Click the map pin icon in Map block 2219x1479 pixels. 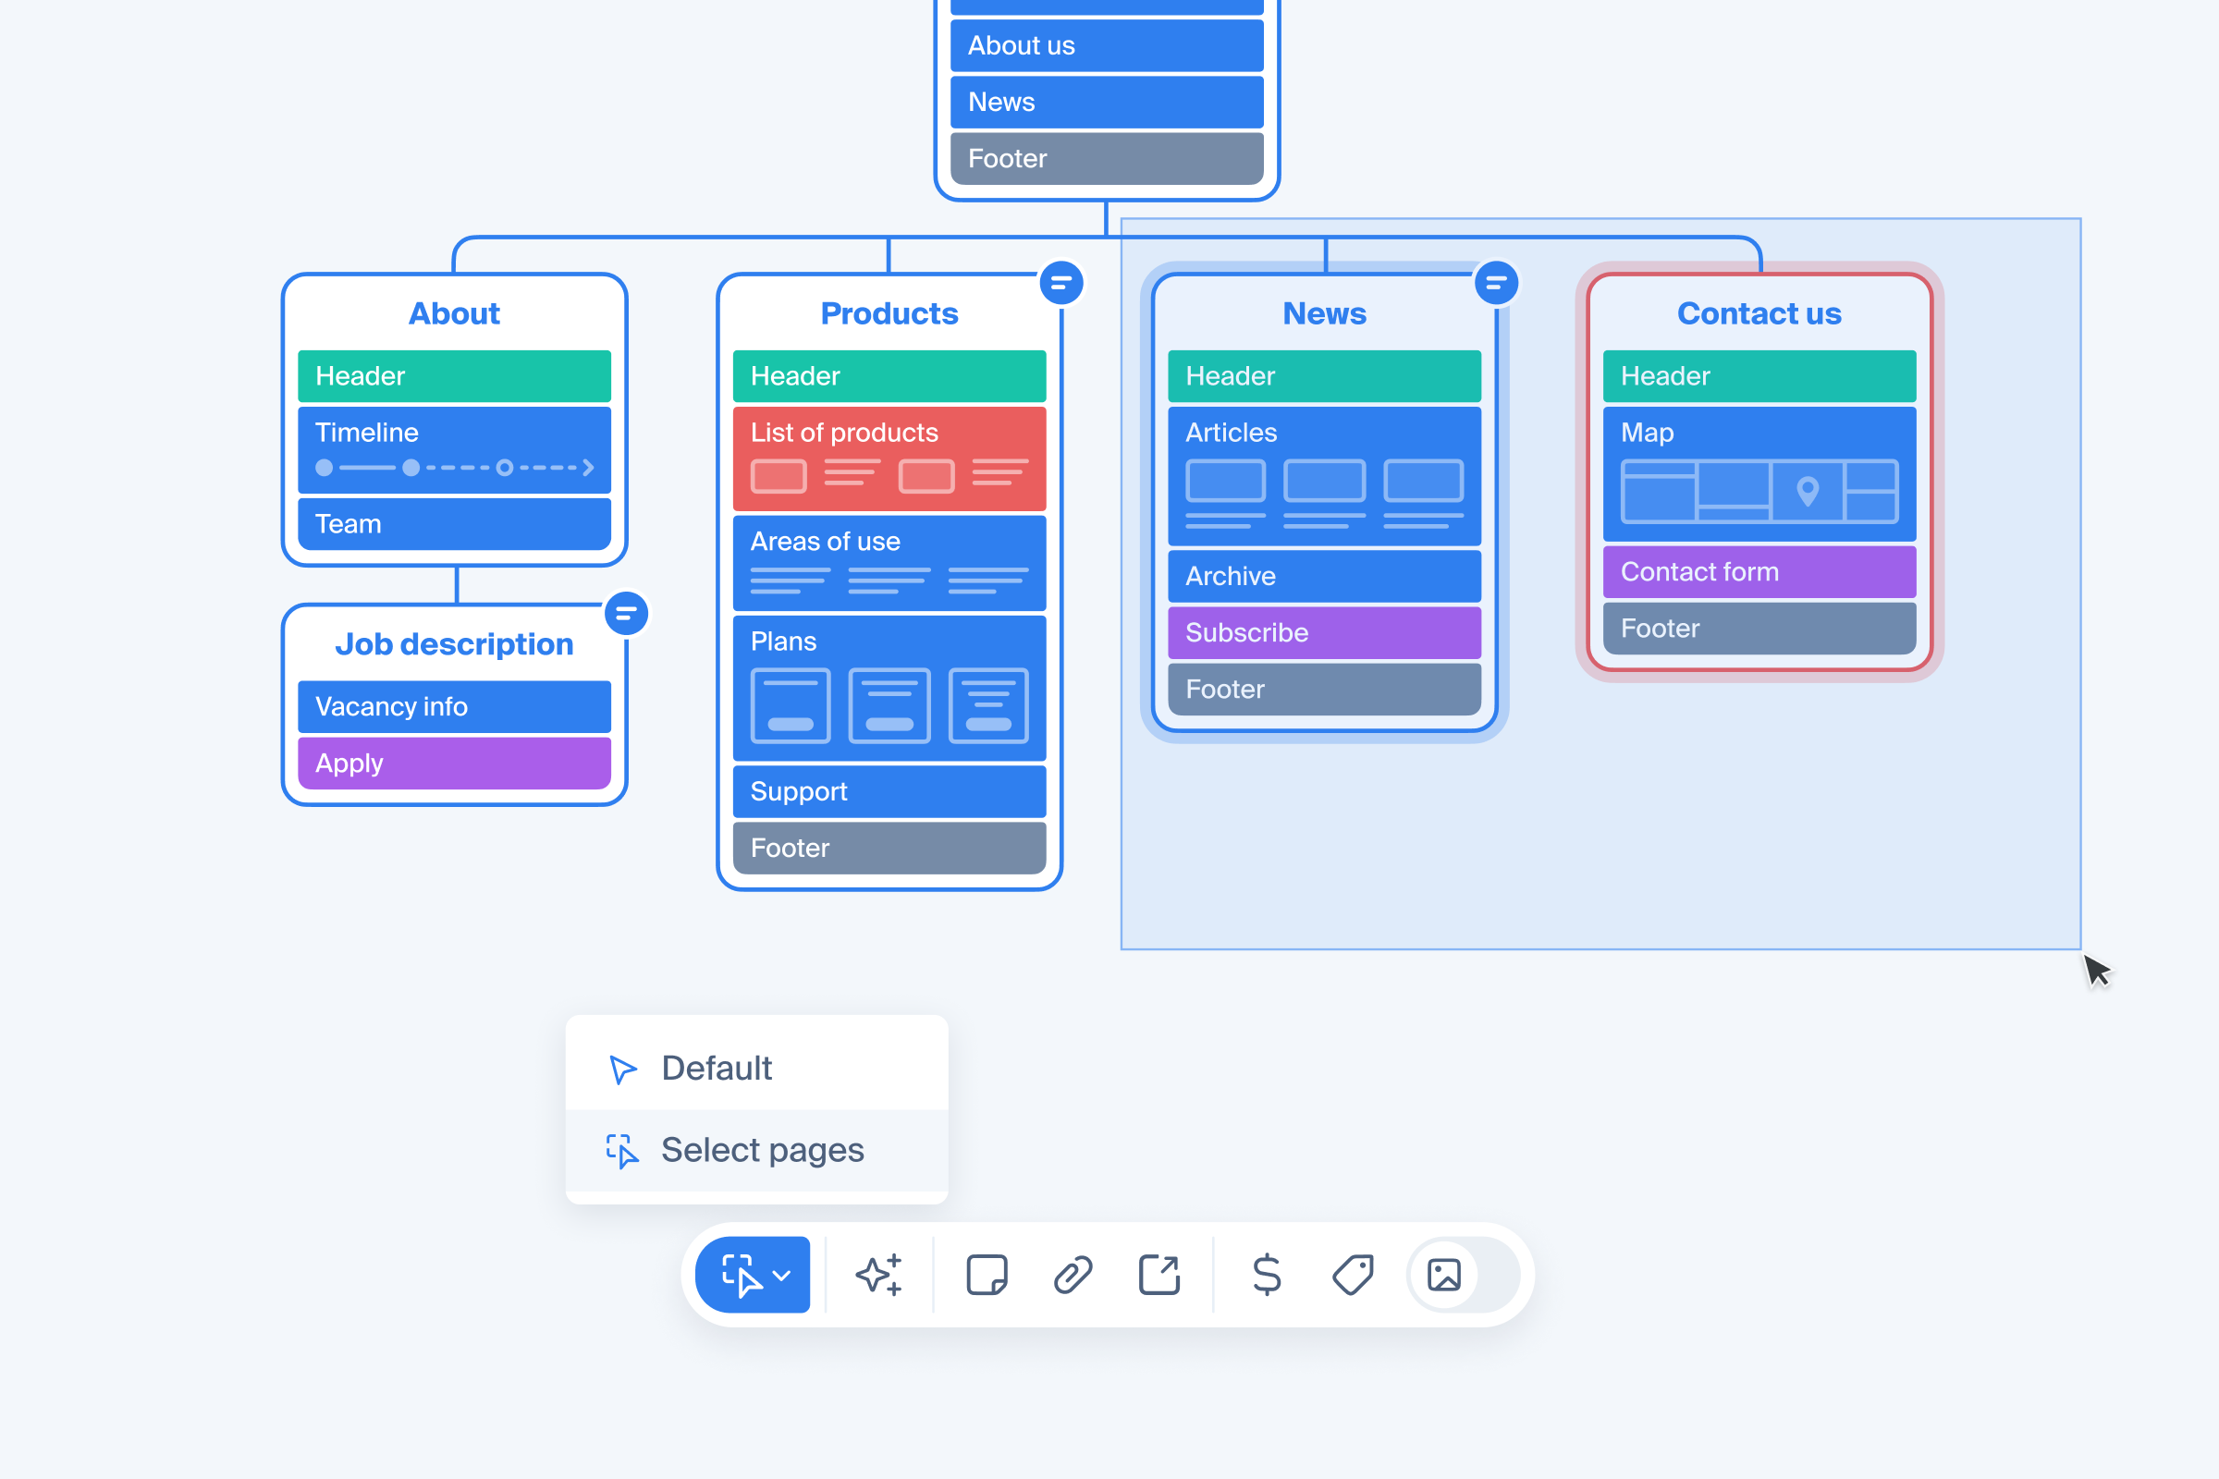click(x=1807, y=492)
